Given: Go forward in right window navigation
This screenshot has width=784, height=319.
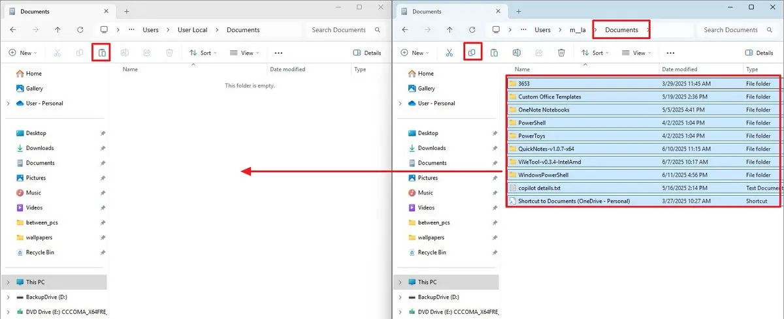Looking at the screenshot, I should pyautogui.click(x=427, y=30).
